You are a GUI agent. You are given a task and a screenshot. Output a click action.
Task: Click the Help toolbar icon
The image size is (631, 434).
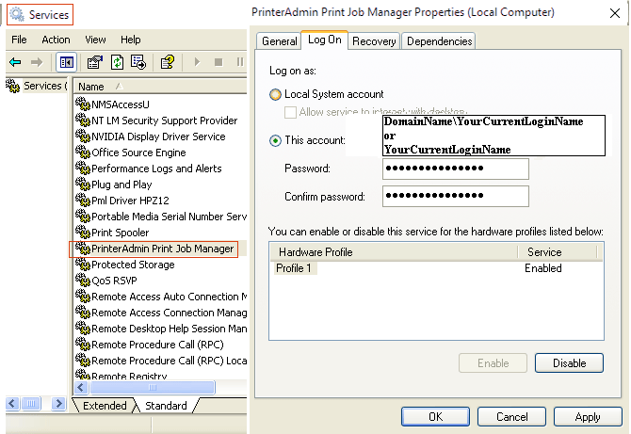click(x=168, y=62)
